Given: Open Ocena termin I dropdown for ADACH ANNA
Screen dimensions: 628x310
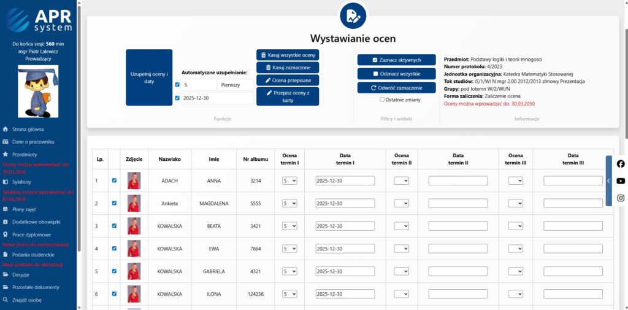Looking at the screenshot, I should pyautogui.click(x=289, y=180).
